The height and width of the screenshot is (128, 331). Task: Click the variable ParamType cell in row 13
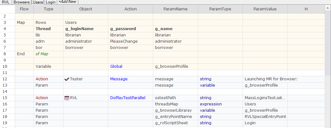(220, 85)
